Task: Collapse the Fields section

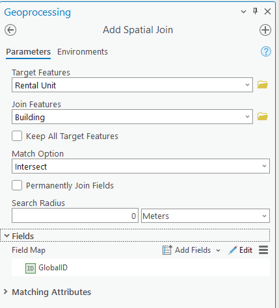Action: [x=7, y=236]
